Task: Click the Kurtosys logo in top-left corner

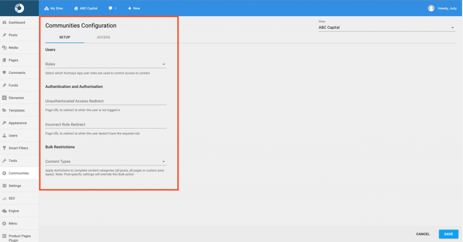Action: pyautogui.click(x=19, y=8)
